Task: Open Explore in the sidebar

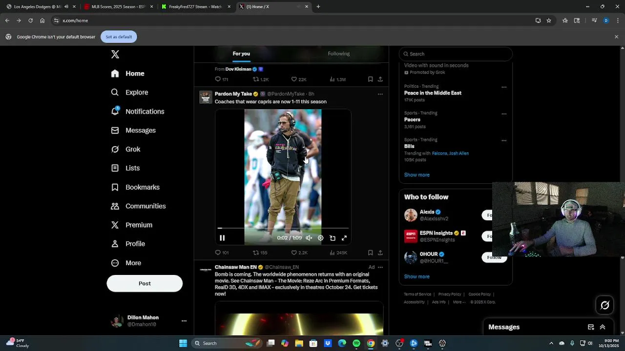Action: [129, 92]
